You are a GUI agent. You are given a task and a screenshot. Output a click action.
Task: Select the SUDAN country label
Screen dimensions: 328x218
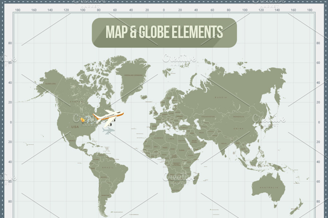(181, 150)
